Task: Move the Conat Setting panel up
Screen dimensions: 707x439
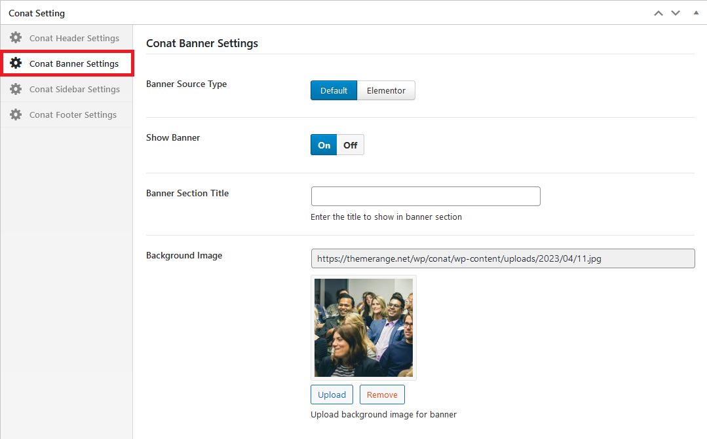Action: (659, 13)
